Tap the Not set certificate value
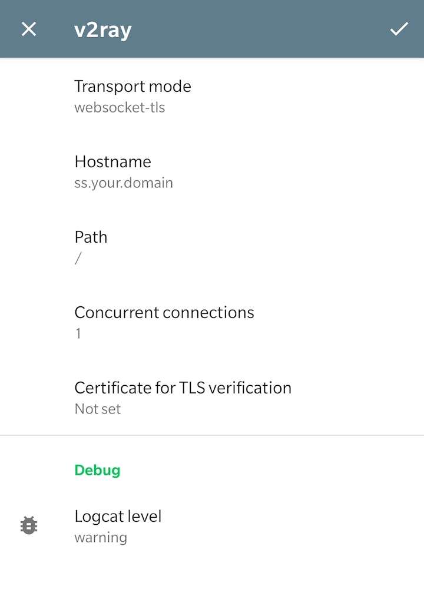 point(98,409)
